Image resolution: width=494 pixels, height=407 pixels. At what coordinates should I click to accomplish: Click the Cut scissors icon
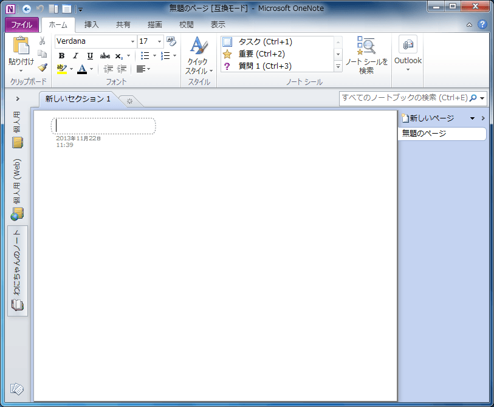pyautogui.click(x=42, y=41)
